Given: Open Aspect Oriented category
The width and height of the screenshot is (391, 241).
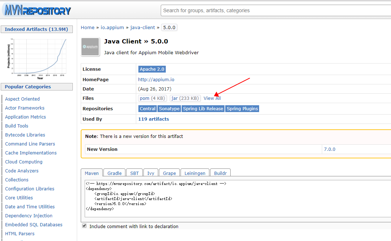Looking at the screenshot, I should point(22,99).
